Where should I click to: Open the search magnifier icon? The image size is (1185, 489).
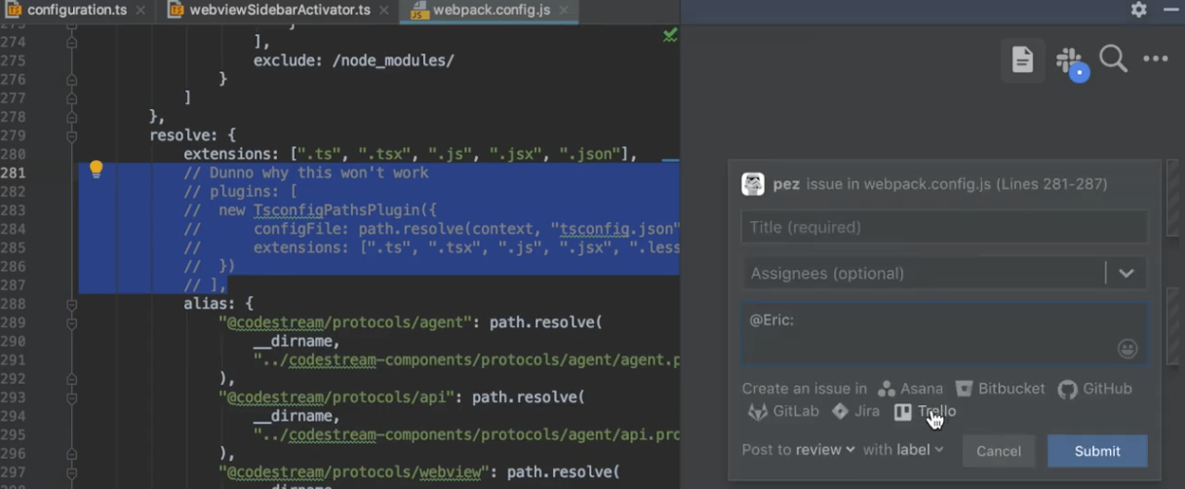click(x=1113, y=59)
